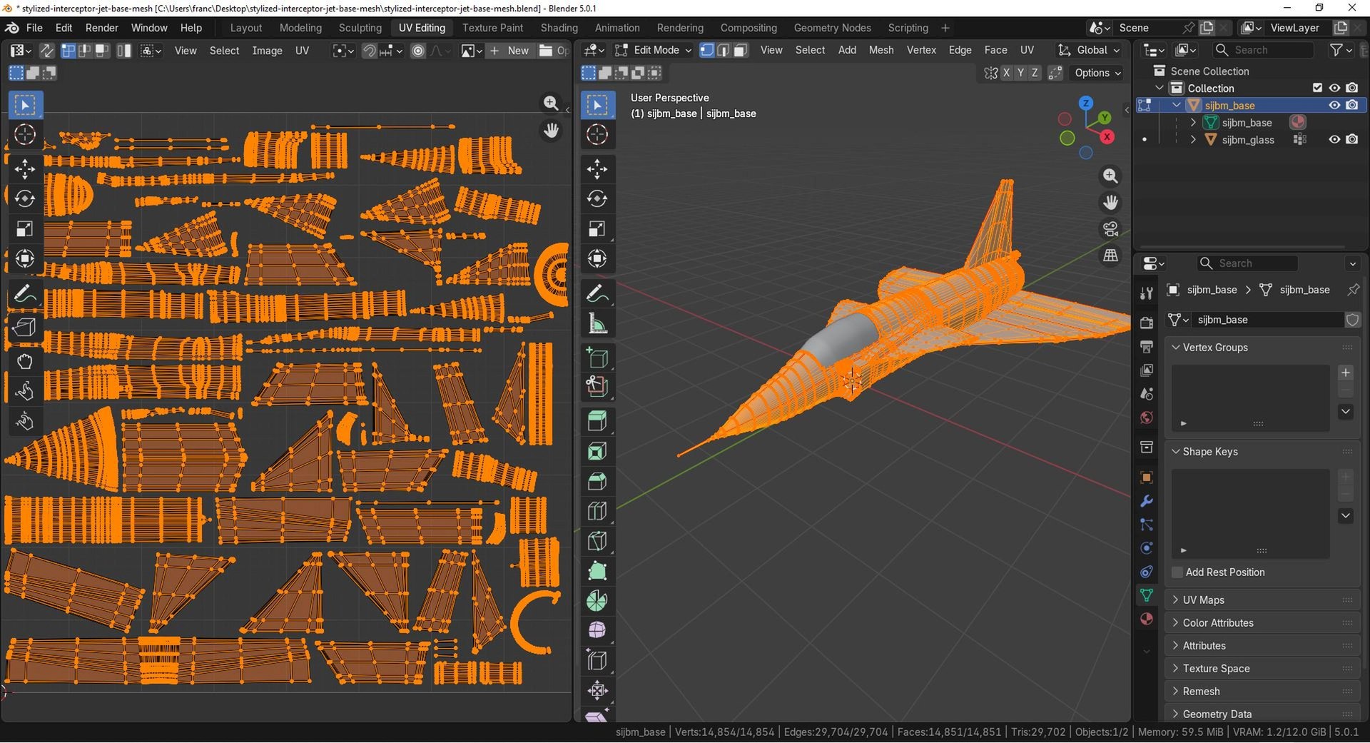Select the Knife tool in 3D viewport

pyautogui.click(x=597, y=541)
